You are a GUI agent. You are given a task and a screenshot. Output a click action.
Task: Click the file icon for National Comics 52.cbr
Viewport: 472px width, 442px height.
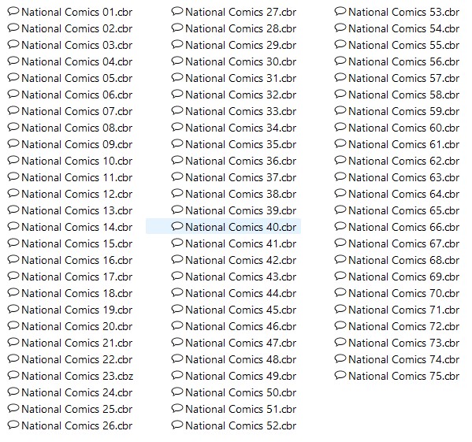point(177,425)
